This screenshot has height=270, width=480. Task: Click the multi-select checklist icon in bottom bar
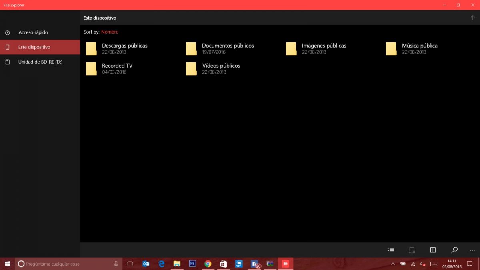(391, 250)
